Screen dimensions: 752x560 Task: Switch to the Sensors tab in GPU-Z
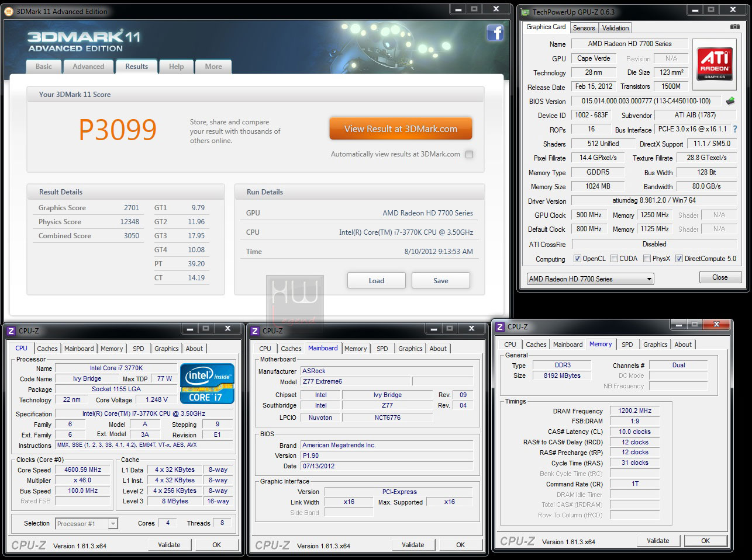[584, 28]
